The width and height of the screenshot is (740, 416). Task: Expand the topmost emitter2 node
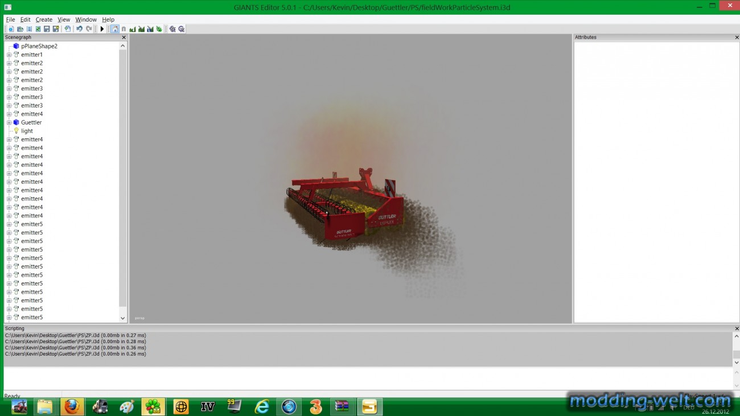click(9, 63)
